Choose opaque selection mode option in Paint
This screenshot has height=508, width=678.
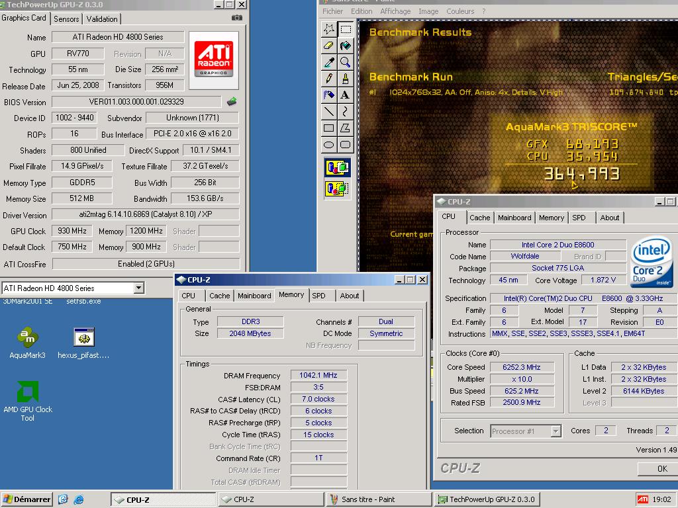tap(337, 167)
